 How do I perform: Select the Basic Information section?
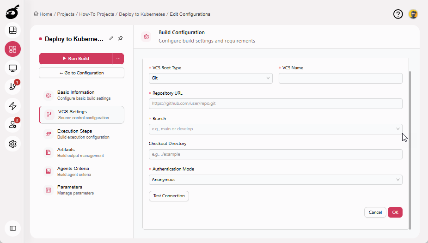tap(82, 95)
